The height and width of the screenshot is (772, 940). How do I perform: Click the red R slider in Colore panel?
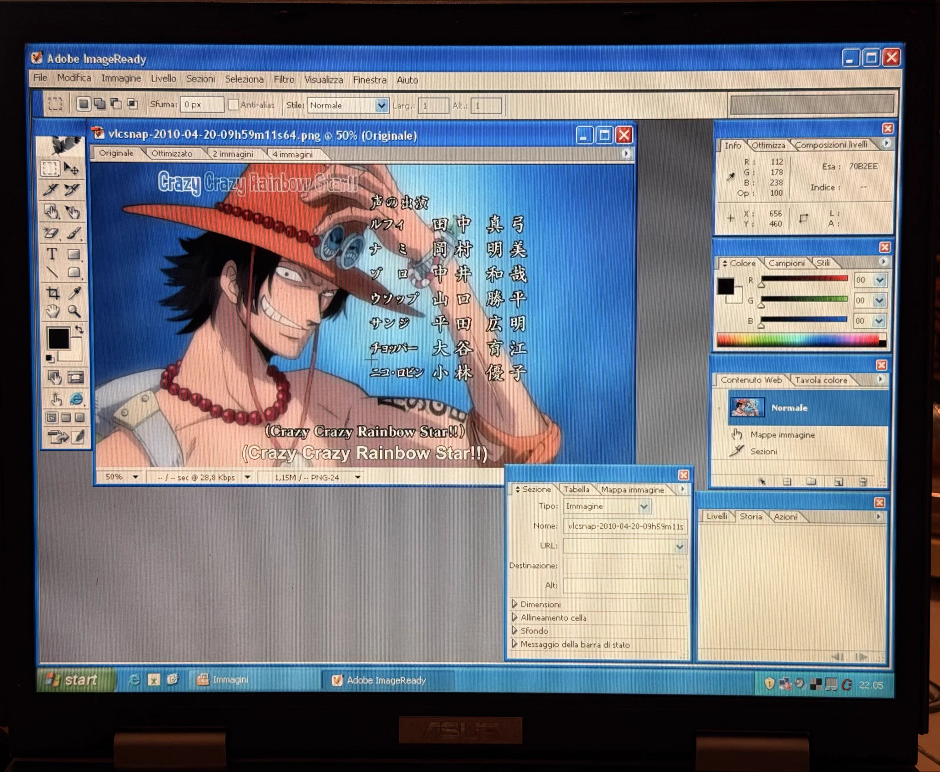tap(804, 279)
